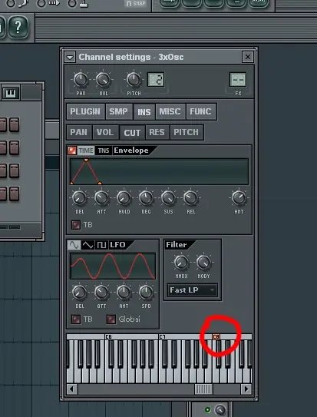Select the INS tab
The image size is (317, 417).
pos(144,112)
